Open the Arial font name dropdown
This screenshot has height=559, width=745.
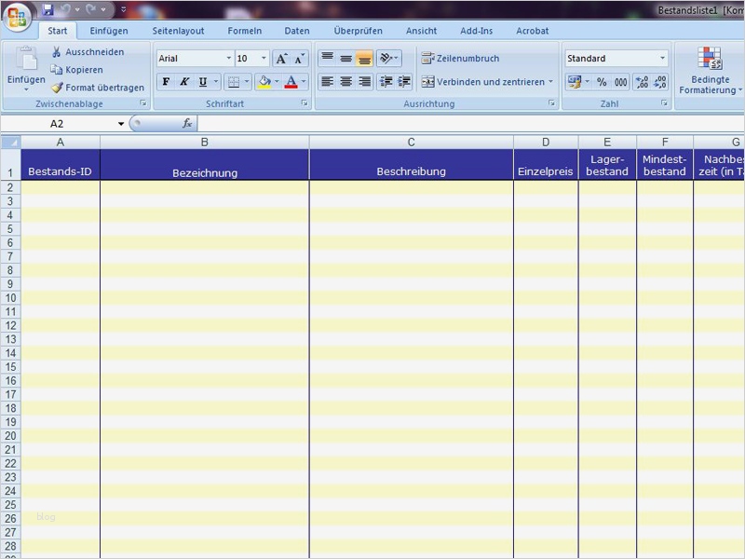[x=228, y=59]
